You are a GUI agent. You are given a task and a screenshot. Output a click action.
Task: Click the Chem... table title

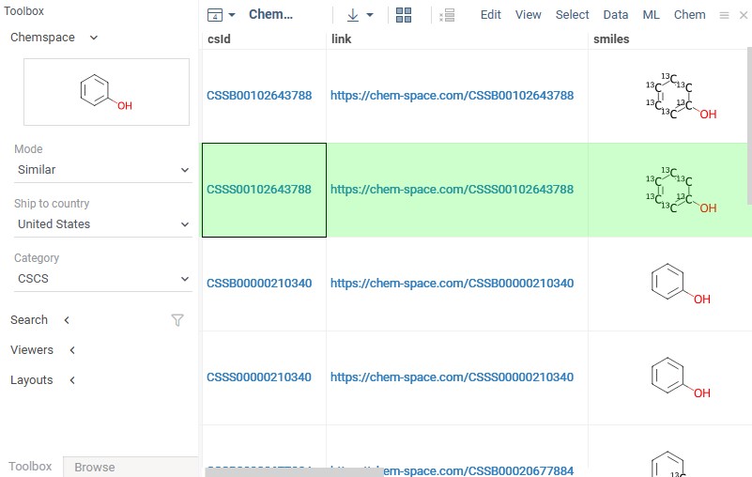270,14
